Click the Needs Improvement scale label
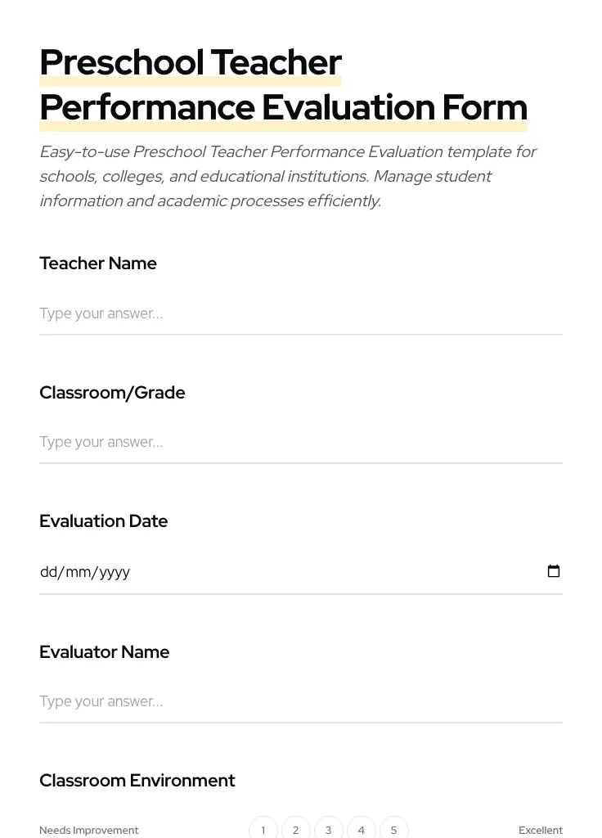 point(89,830)
